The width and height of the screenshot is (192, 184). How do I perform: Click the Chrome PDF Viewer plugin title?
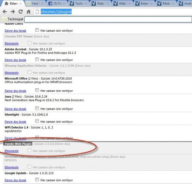[x=19, y=36]
